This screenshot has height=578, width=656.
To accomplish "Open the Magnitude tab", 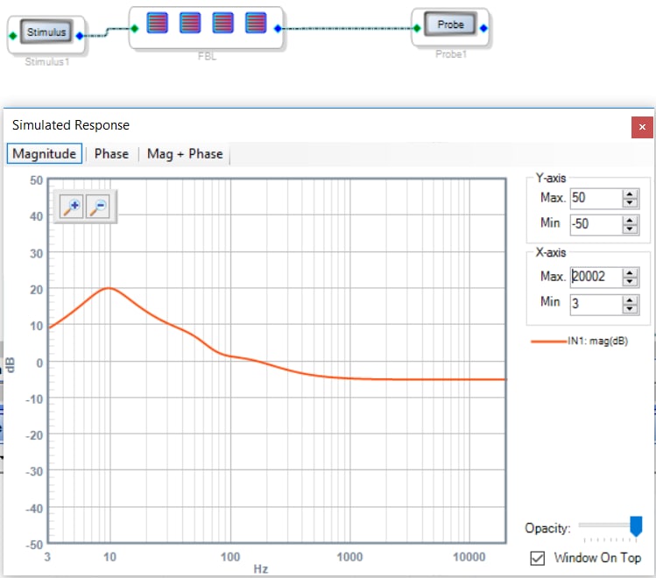I will (x=45, y=153).
